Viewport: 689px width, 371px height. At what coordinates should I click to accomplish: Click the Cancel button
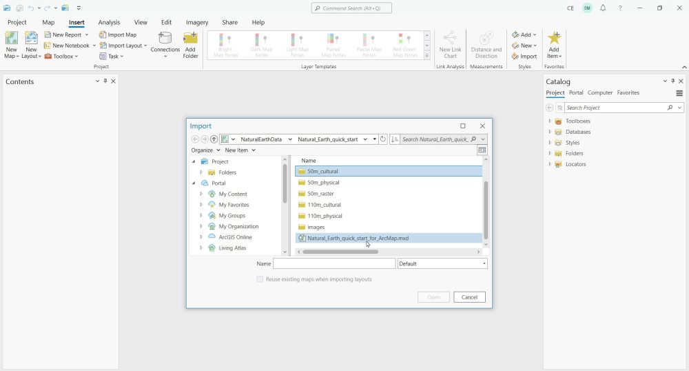click(x=469, y=297)
